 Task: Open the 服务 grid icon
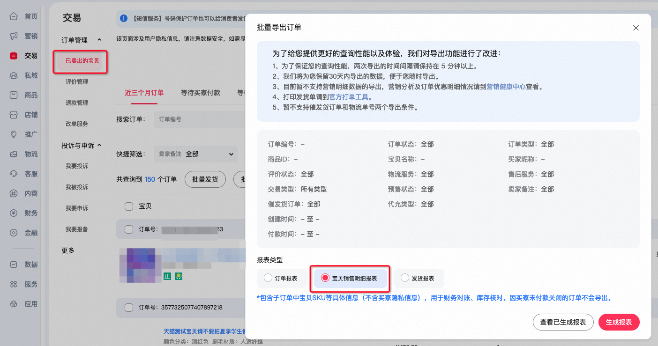[x=14, y=284]
